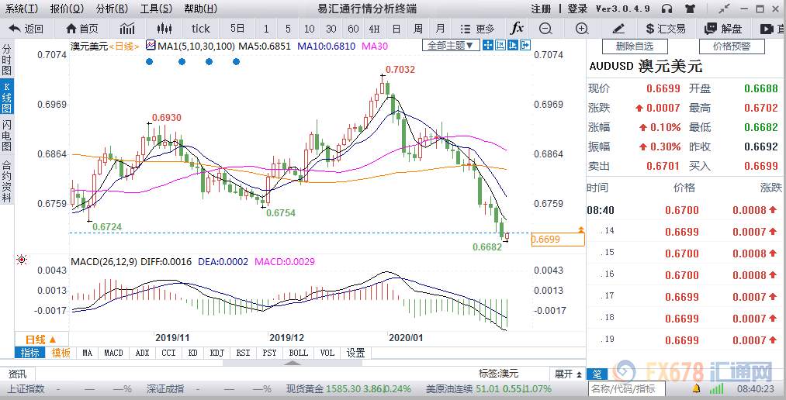
Task: Click the 笔 tab button
Action: tap(597, 374)
